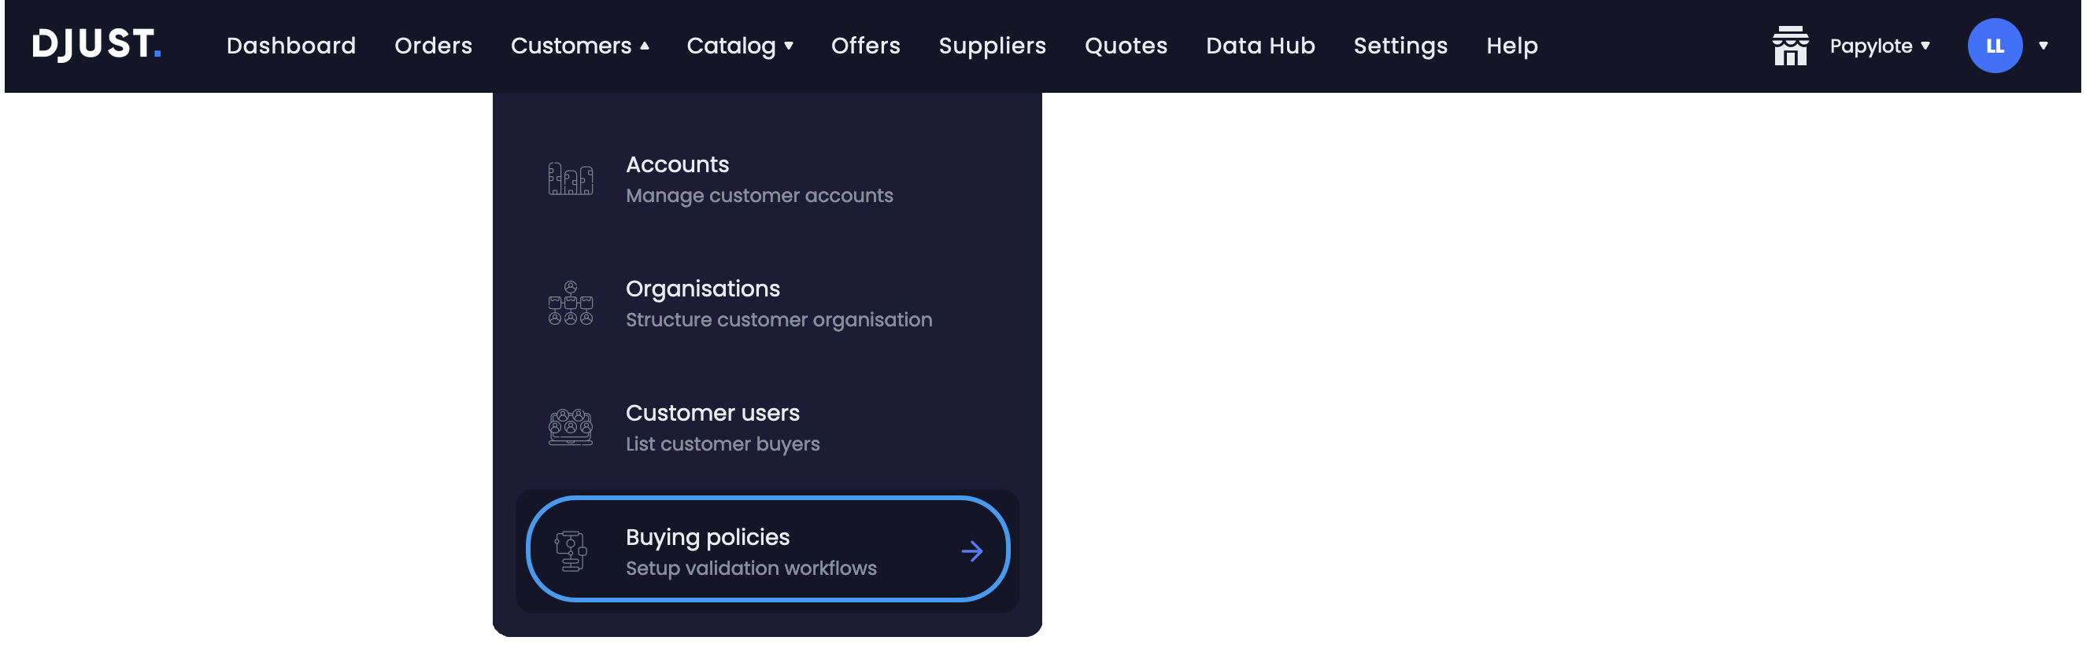2086x670 pixels.
Task: Click the Customer users group icon
Action: [x=570, y=427]
